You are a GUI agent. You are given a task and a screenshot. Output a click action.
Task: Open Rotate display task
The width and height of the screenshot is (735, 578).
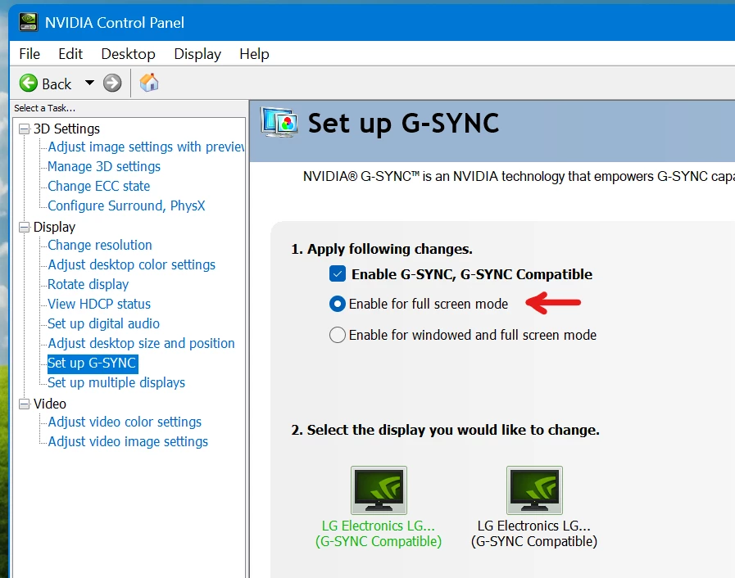click(x=88, y=284)
